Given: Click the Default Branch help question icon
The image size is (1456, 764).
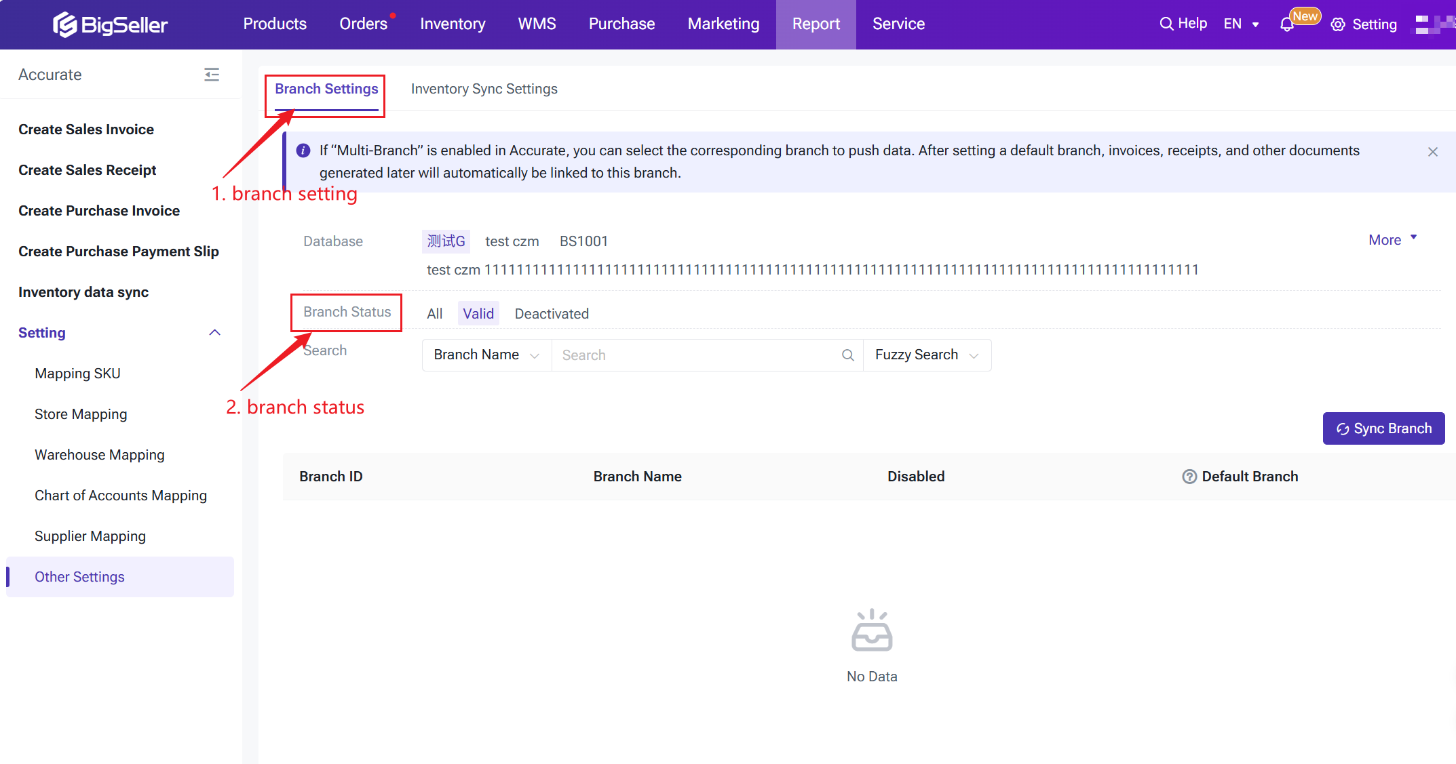Looking at the screenshot, I should point(1189,477).
